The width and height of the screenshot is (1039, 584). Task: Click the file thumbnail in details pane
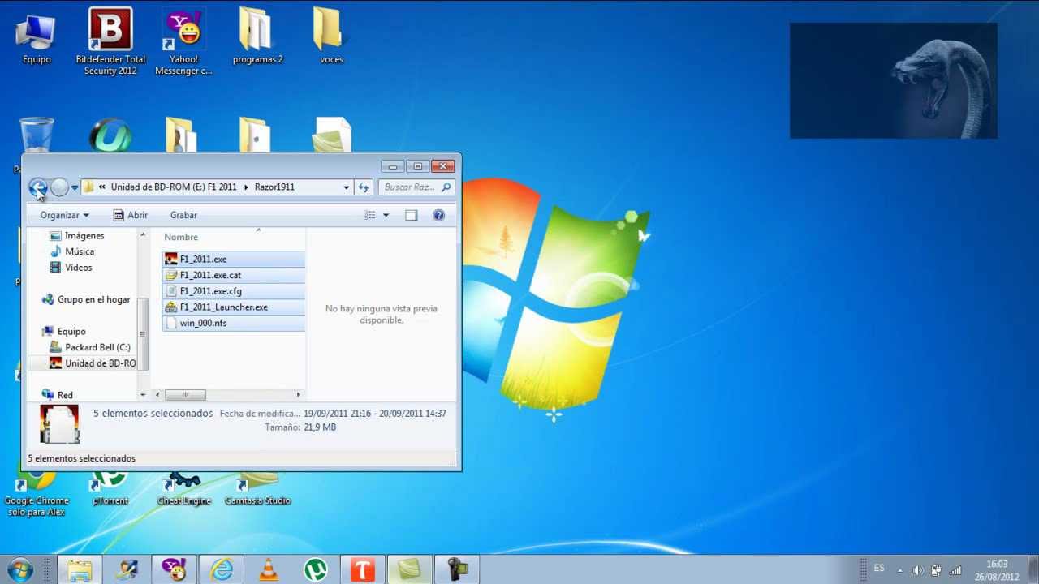tap(59, 424)
